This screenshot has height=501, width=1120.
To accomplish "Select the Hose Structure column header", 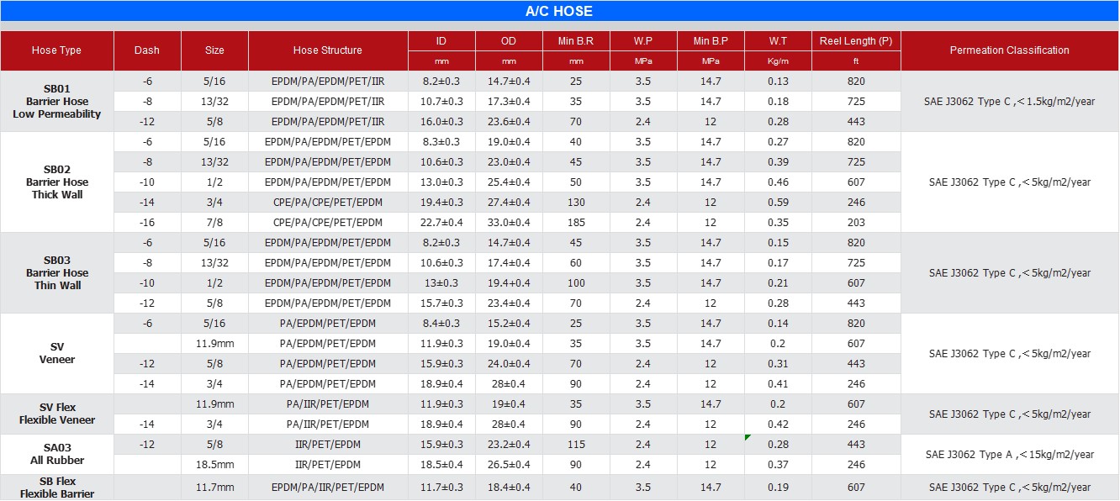I will coord(328,50).
